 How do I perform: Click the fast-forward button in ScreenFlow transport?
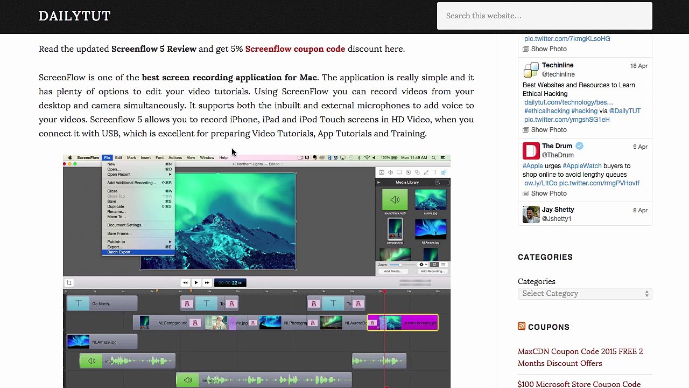tap(207, 282)
